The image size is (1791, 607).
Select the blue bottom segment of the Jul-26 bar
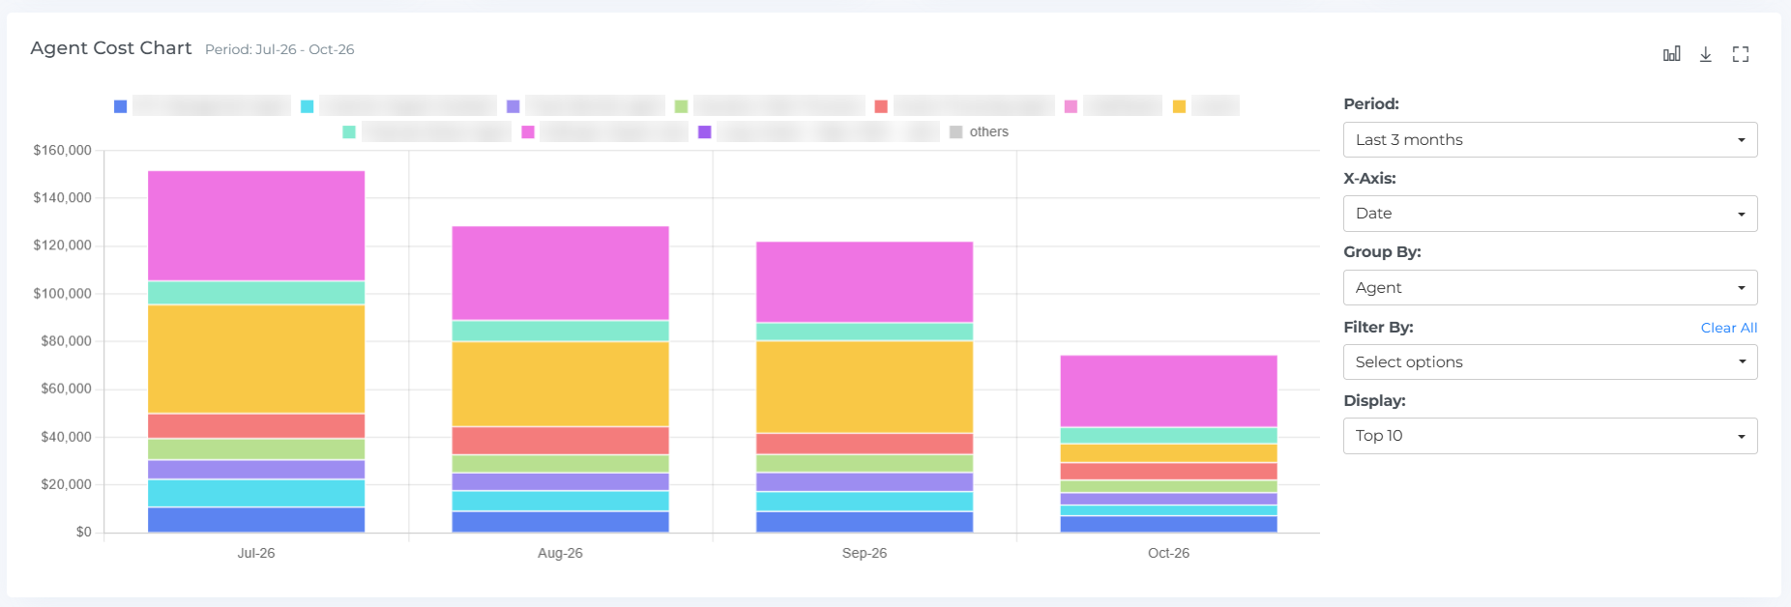(256, 520)
